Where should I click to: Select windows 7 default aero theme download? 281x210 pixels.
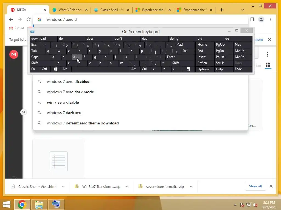tap(140, 123)
